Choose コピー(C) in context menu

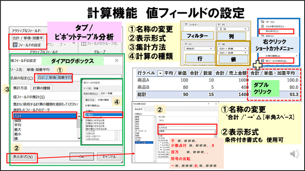pyautogui.click(x=270, y=22)
